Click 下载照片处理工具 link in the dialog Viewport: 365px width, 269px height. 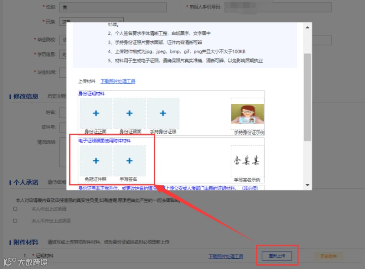pyautogui.click(x=118, y=81)
